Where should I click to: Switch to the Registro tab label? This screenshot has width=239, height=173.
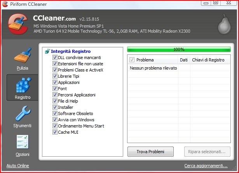[23, 97]
